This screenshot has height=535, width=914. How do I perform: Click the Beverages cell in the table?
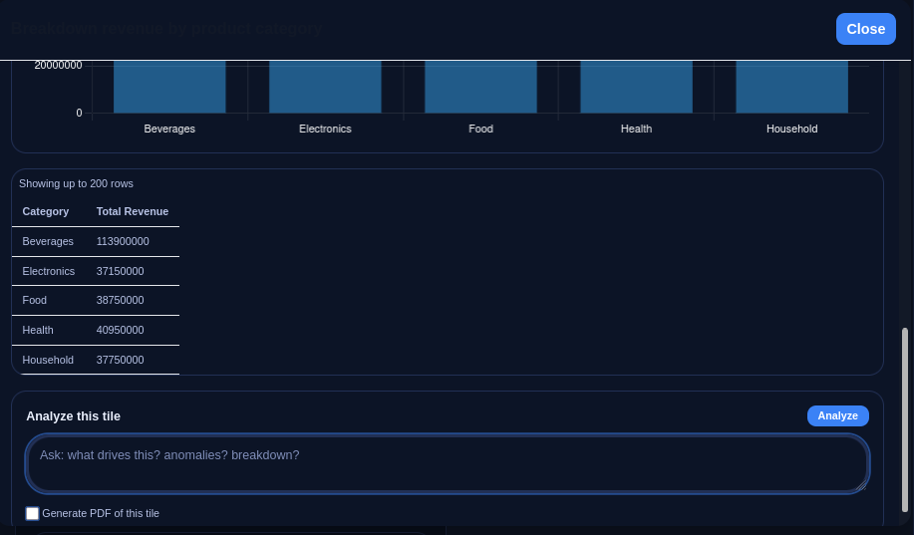pos(48,241)
